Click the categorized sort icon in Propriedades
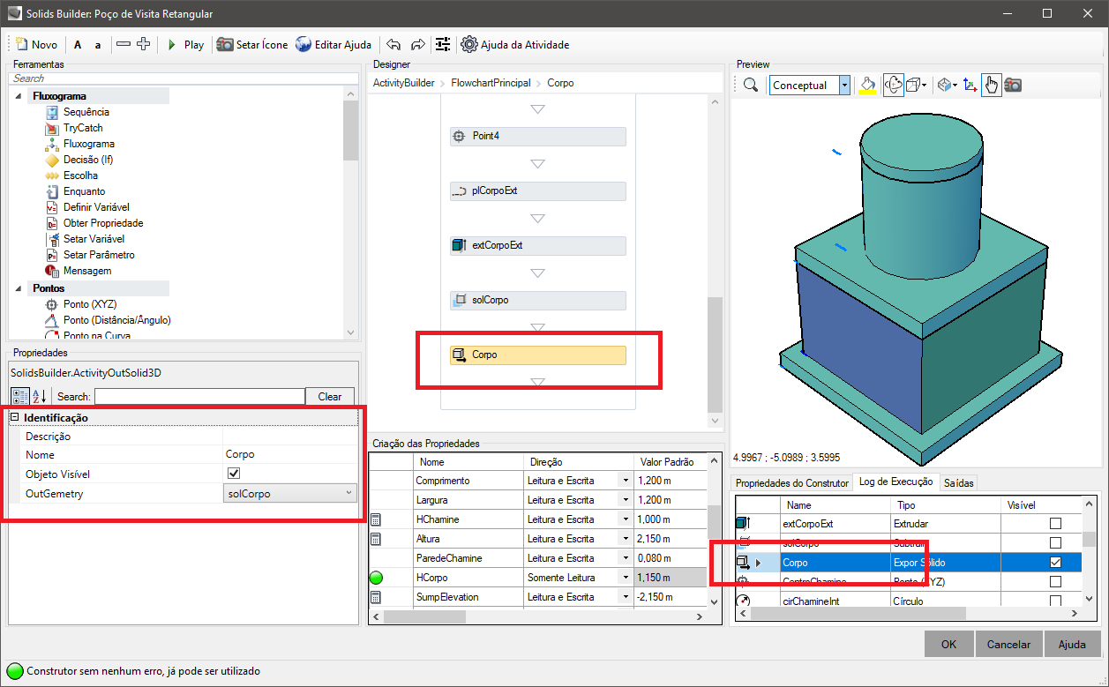 coord(20,396)
